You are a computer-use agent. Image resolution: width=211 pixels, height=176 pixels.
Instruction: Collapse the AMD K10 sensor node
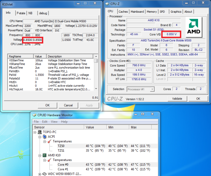(40, 155)
